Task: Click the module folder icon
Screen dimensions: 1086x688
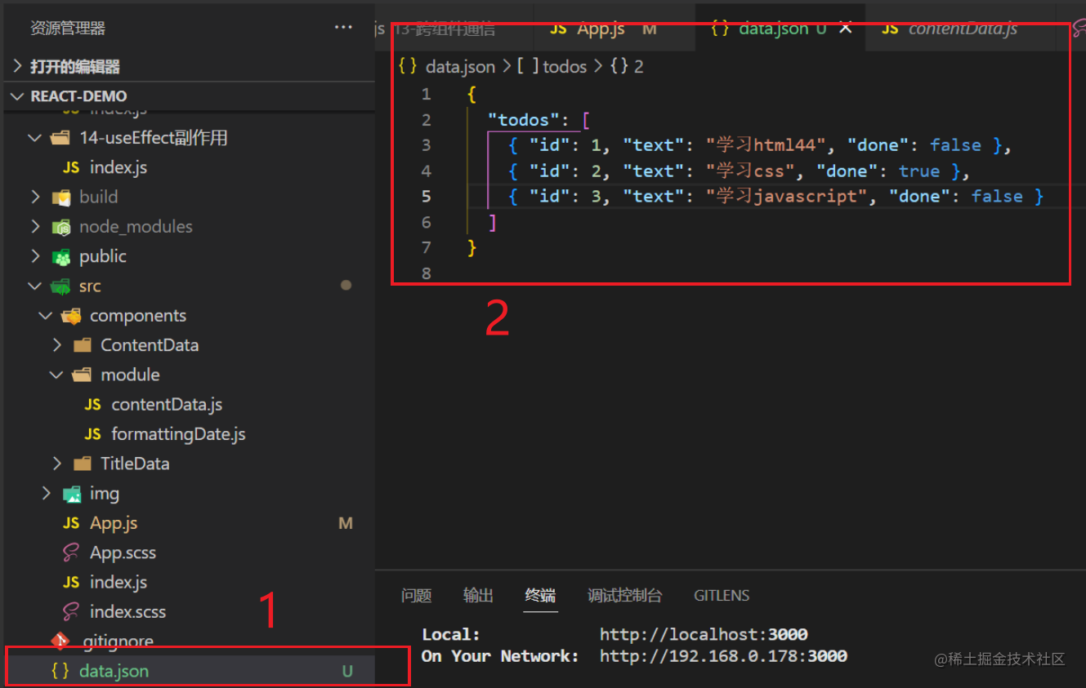Action: click(x=83, y=375)
